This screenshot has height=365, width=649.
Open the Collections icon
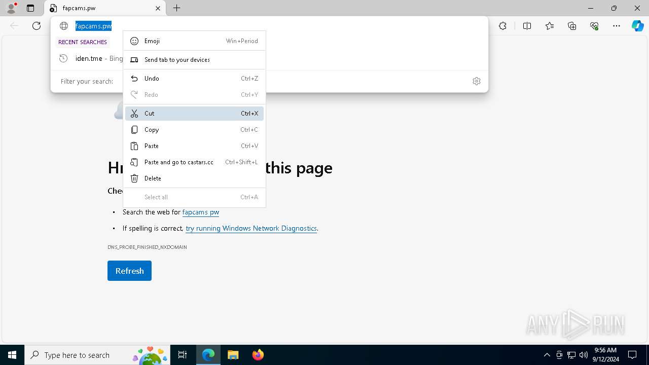point(572,26)
